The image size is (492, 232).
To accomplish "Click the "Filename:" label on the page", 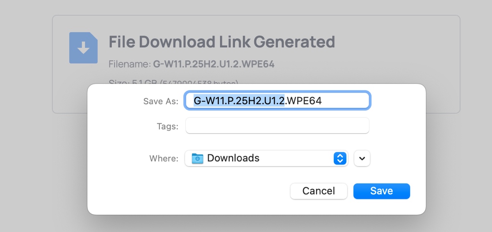I will click(130, 64).
